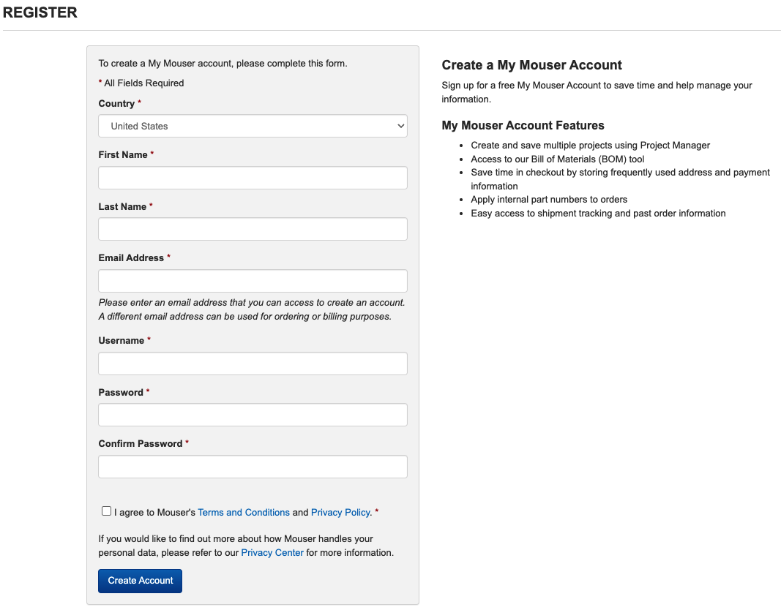The width and height of the screenshot is (781, 610).
Task: Click 'Easy access to shipment tracking' bullet
Action: click(x=598, y=214)
